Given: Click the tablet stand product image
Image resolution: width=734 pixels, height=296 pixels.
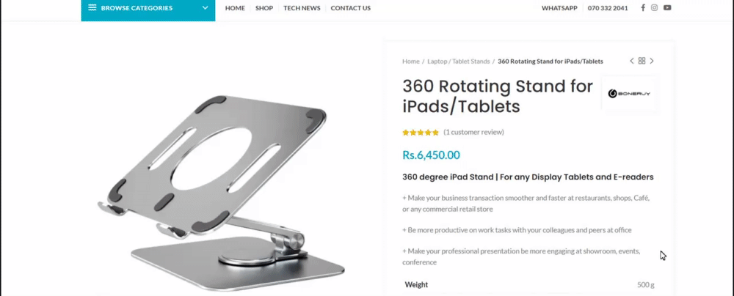Looking at the screenshot, I should [x=221, y=193].
